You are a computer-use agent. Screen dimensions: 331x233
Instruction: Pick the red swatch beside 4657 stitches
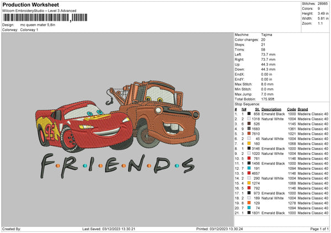click(249, 173)
